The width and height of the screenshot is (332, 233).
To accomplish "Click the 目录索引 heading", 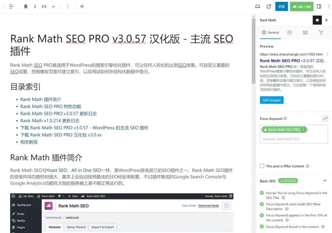I will 25,87.
